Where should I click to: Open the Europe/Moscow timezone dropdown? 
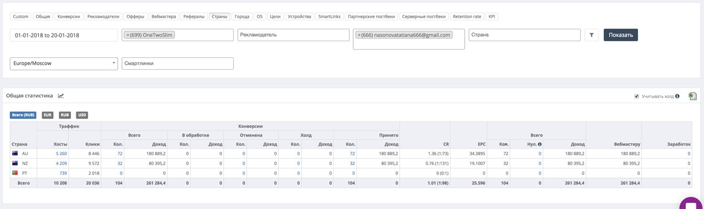click(64, 63)
